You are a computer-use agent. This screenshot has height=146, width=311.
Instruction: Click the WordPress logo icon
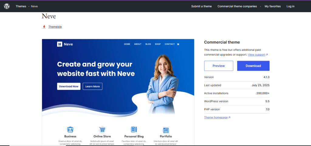click(7, 6)
